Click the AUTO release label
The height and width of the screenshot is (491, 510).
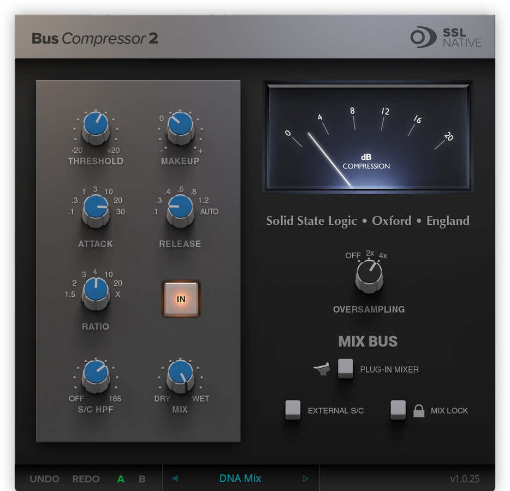(209, 212)
